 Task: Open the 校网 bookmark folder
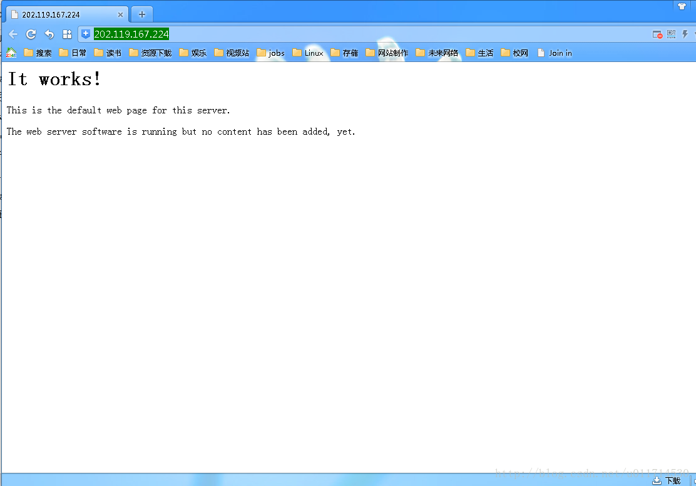pyautogui.click(x=514, y=53)
